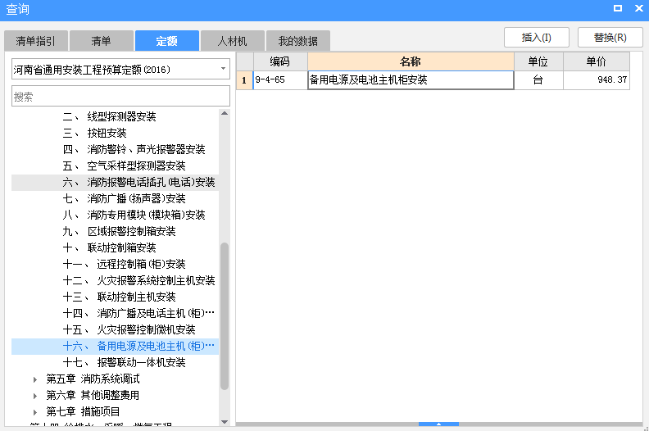Select 十七、报警联动一体机安装
Screen dimensions: 649x431
point(124,363)
